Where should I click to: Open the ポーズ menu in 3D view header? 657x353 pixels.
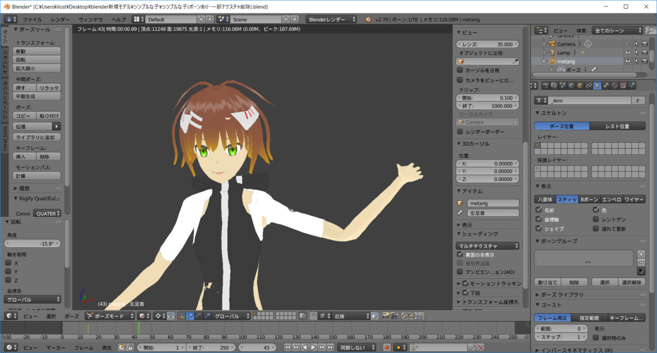tap(72, 316)
